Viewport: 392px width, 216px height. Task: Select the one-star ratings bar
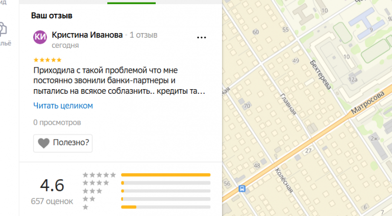click(165, 207)
